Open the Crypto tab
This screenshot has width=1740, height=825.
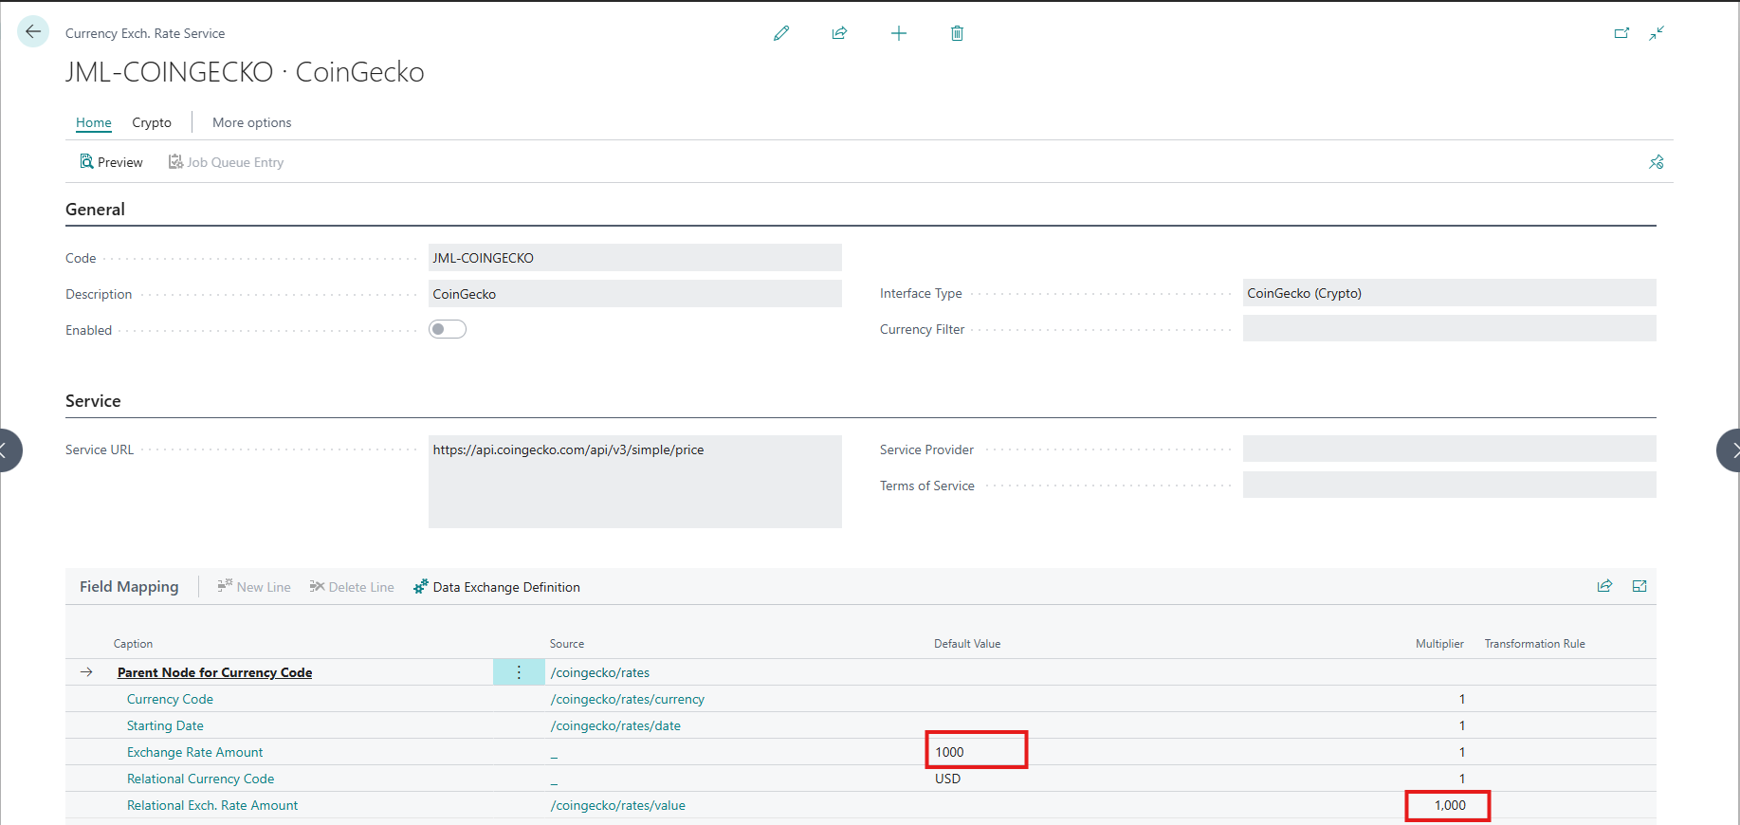click(x=152, y=122)
